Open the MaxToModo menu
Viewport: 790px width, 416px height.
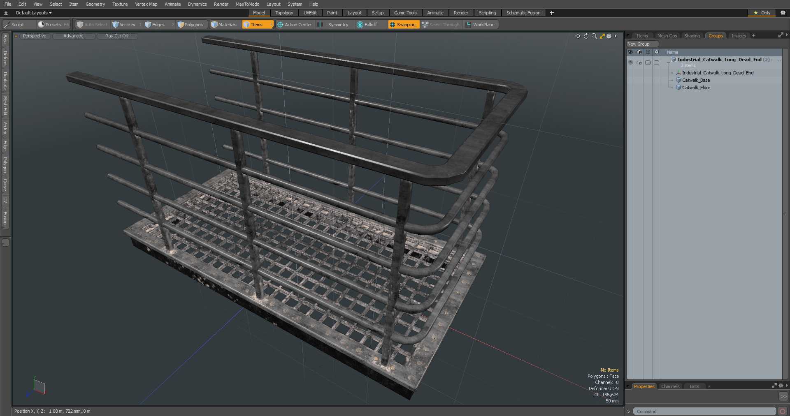(x=247, y=4)
